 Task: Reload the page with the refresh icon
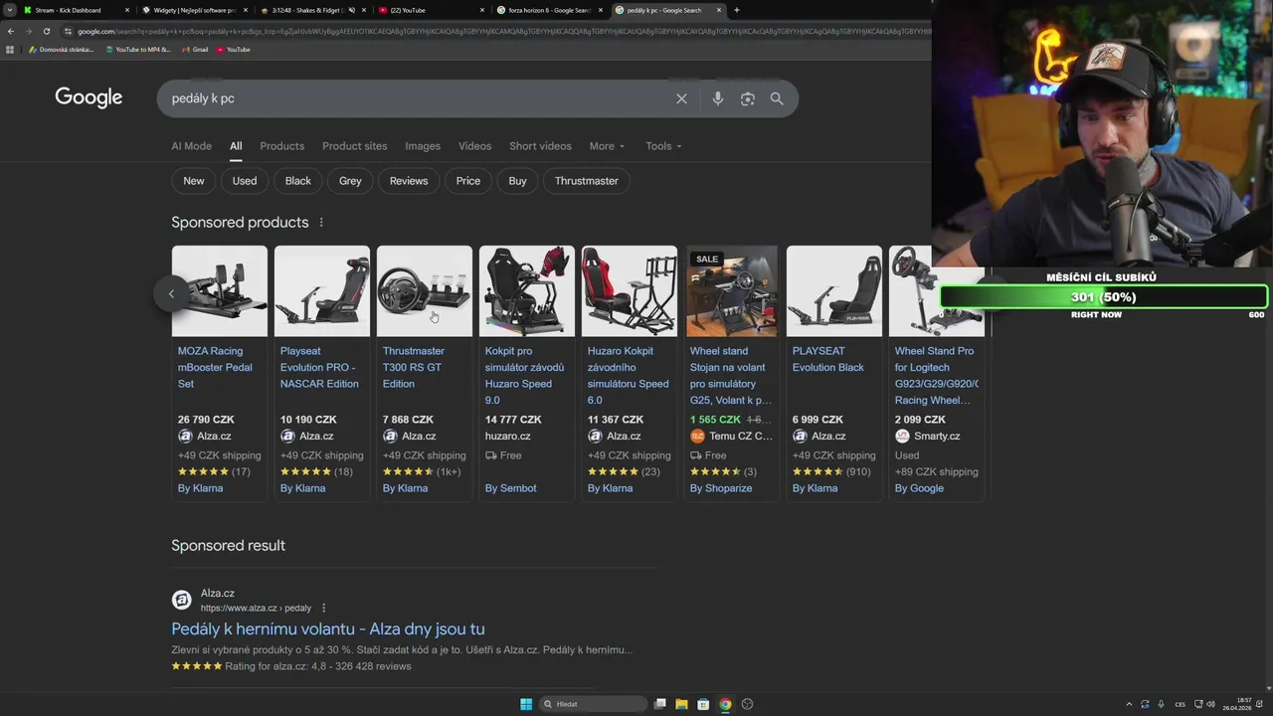point(46,31)
